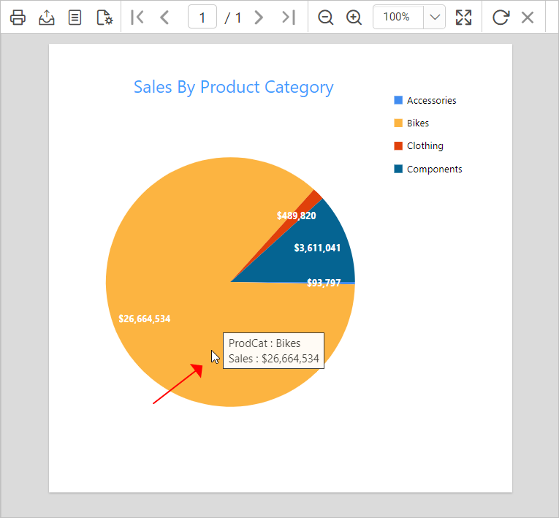Open the Export report icon
Viewport: 559px width, 518px height.
click(46, 17)
